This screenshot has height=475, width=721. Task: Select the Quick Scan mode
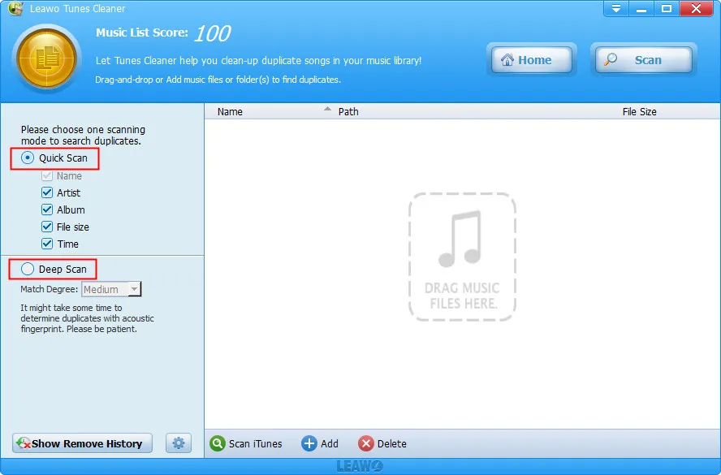point(54,158)
